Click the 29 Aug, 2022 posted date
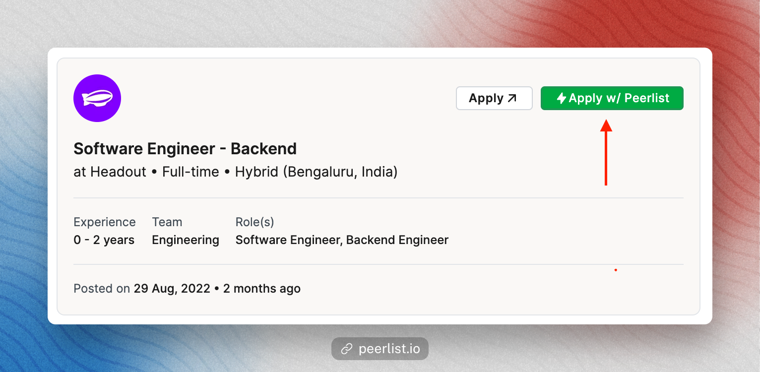Viewport: 760px width, 372px height. [172, 289]
